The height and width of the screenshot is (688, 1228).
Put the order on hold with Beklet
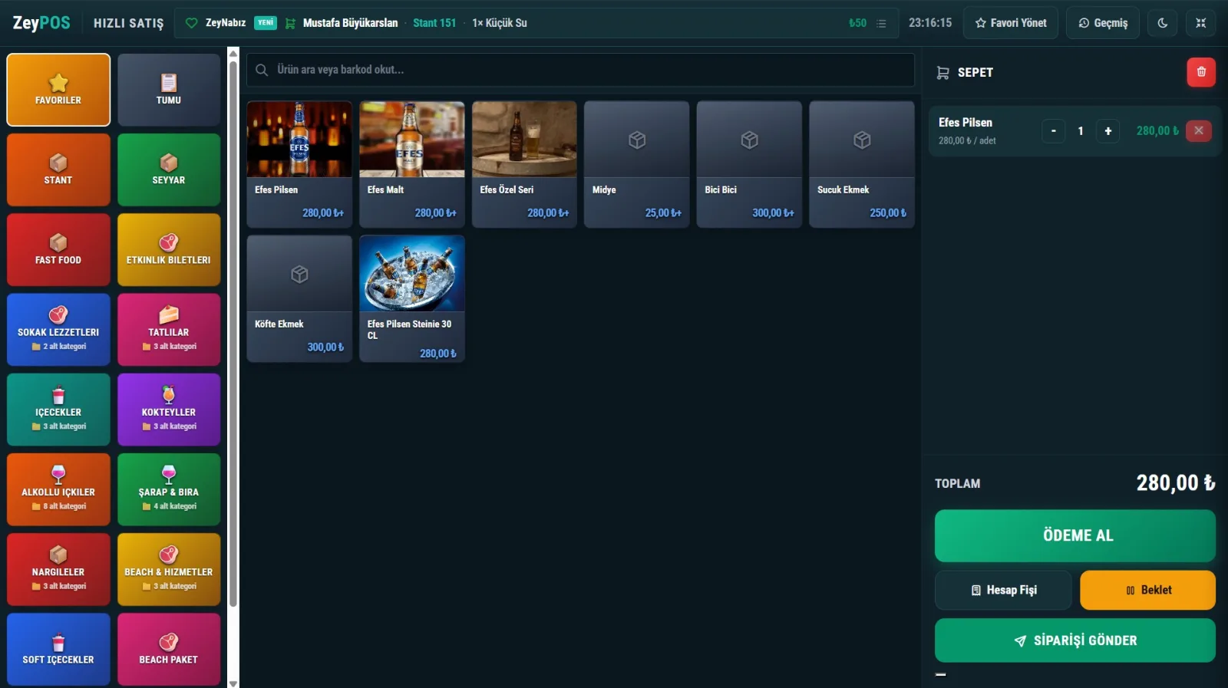[1148, 590]
